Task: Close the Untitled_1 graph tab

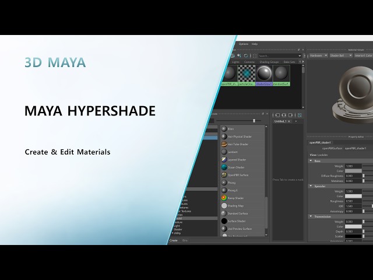Action: (289, 121)
